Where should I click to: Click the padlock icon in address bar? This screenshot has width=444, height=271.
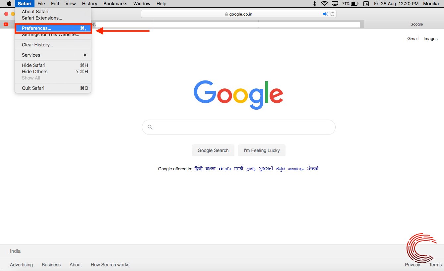pos(226,14)
